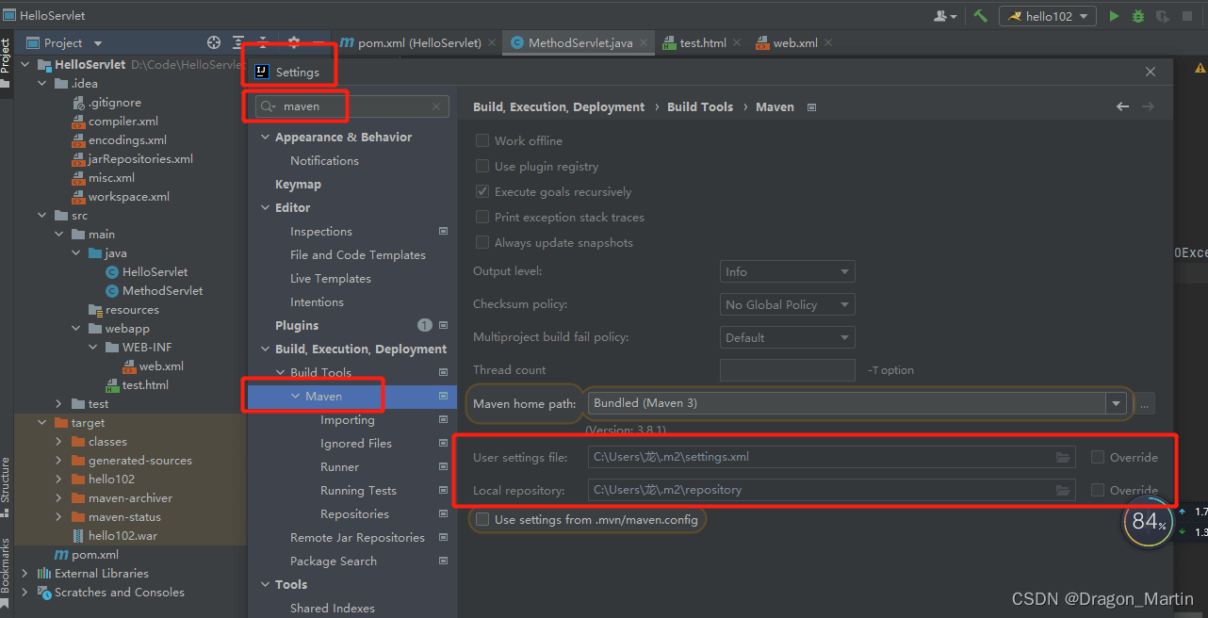Expand External Libraries node
1208x618 pixels.
[26, 574]
